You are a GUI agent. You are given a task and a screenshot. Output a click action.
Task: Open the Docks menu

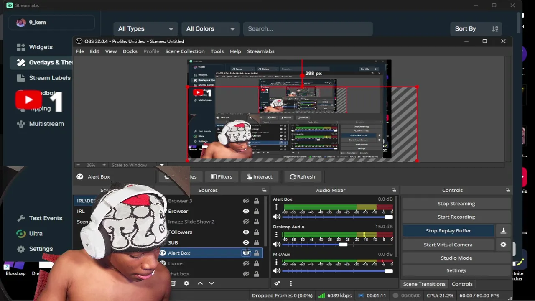(130, 51)
